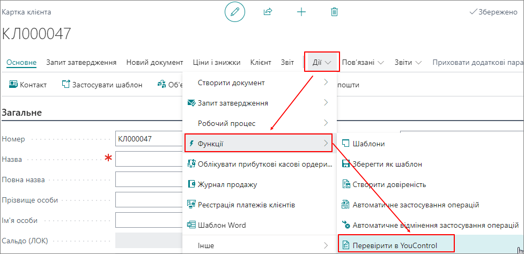Click Застосувати шаблон in toolbar
The width and height of the screenshot is (524, 254).
pyautogui.click(x=102, y=85)
